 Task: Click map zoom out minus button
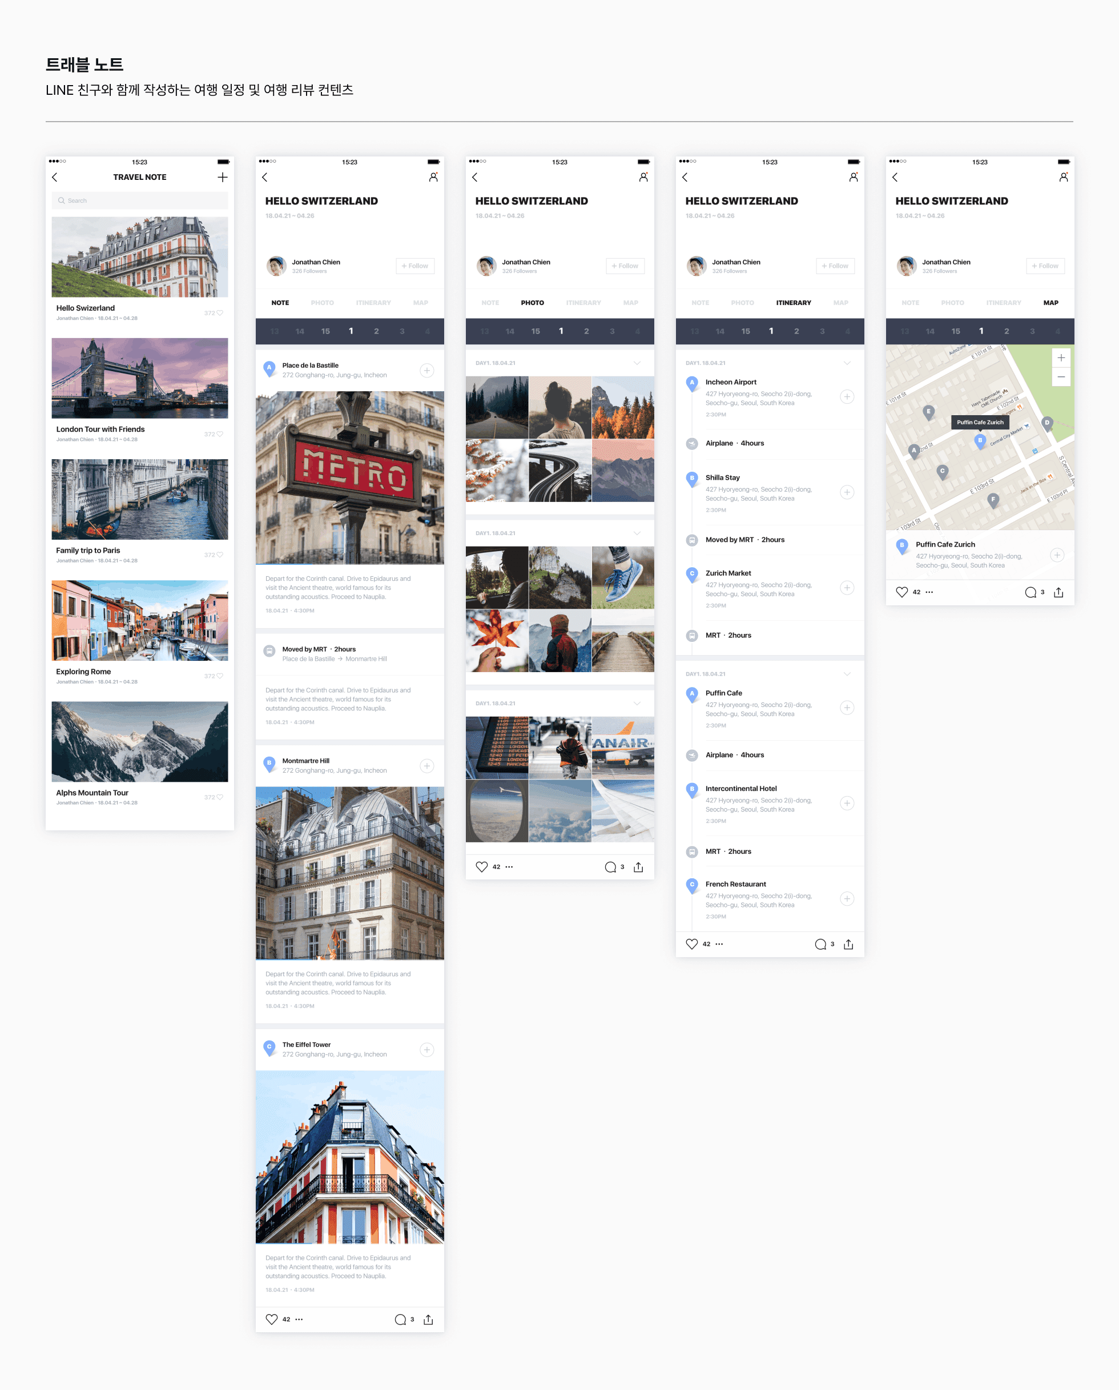(x=1061, y=376)
